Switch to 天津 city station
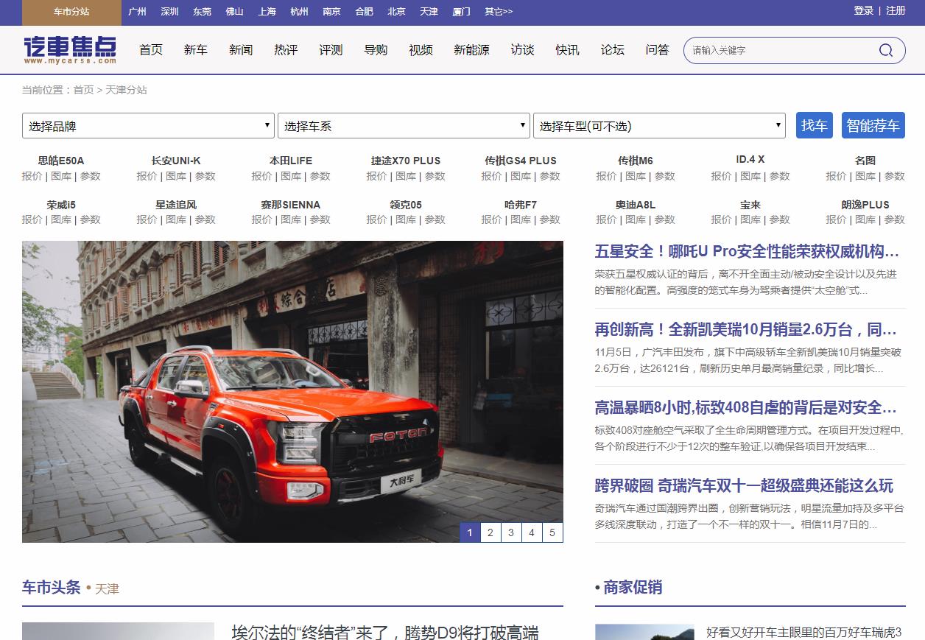The height and width of the screenshot is (640, 925). click(429, 12)
